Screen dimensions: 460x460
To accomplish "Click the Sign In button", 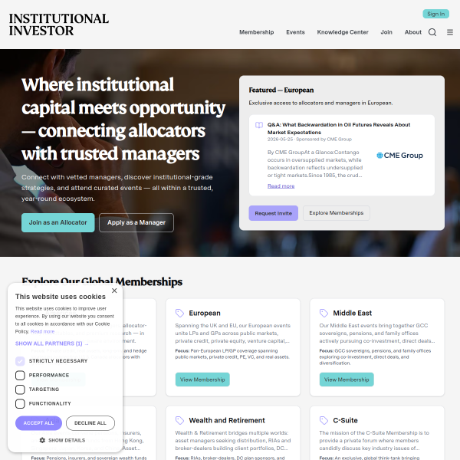I will click(x=435, y=14).
